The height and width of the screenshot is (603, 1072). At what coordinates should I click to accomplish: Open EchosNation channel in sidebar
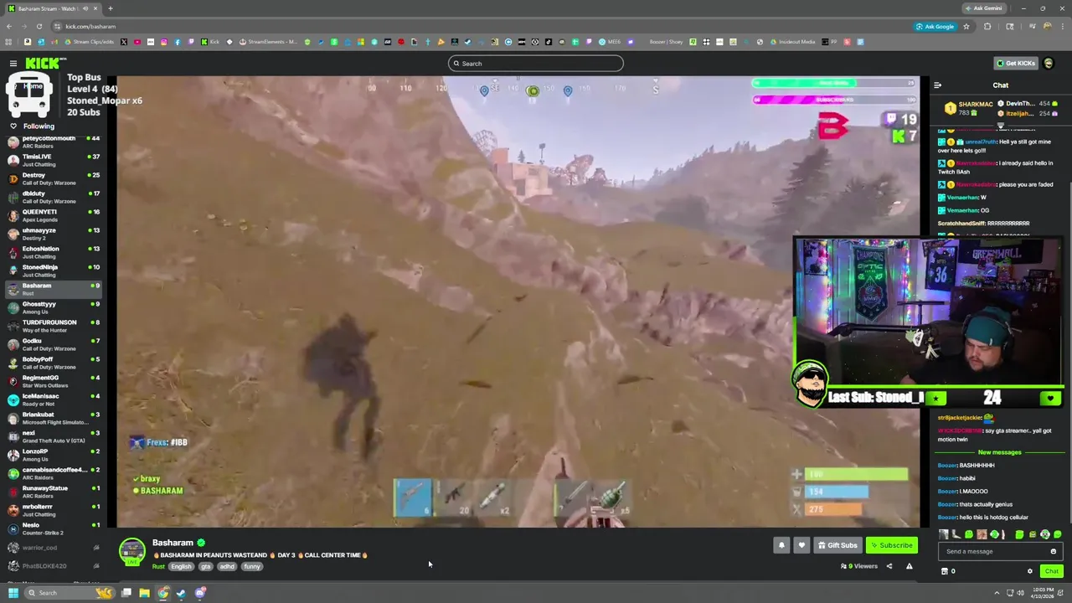click(52, 252)
